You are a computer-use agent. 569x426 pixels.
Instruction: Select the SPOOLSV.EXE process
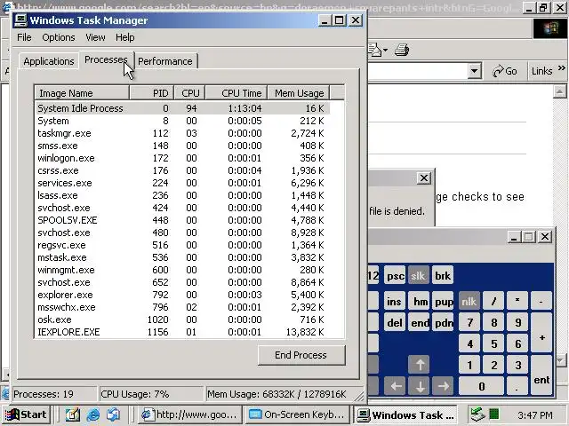[x=182, y=220]
